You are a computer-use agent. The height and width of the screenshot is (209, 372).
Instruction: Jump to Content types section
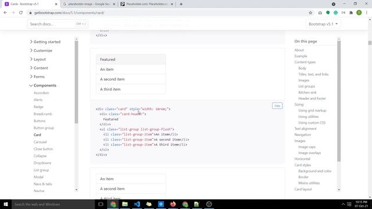pos(305,62)
